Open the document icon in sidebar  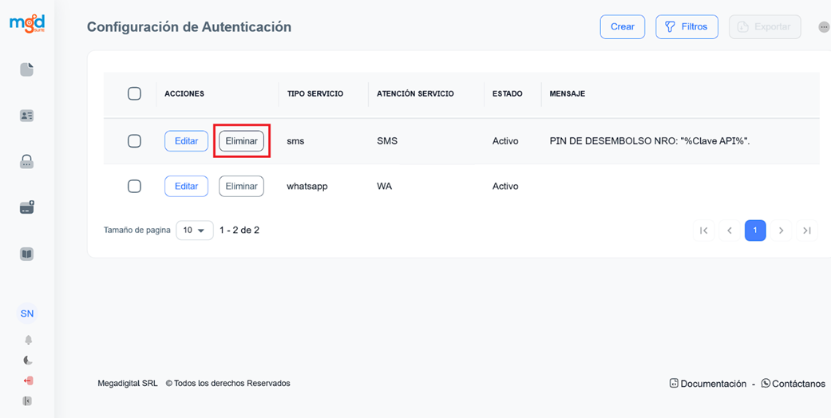tap(27, 69)
